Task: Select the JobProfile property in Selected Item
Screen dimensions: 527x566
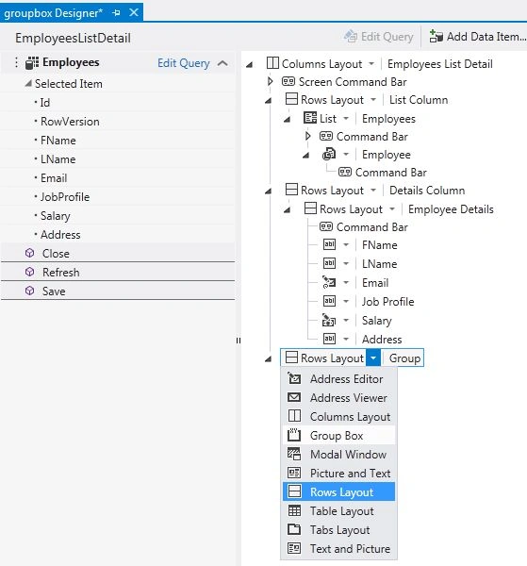Action: coord(65,197)
